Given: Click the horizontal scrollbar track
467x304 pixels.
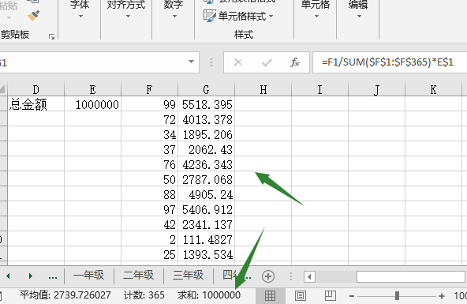Looking at the screenshot, I should (336, 276).
